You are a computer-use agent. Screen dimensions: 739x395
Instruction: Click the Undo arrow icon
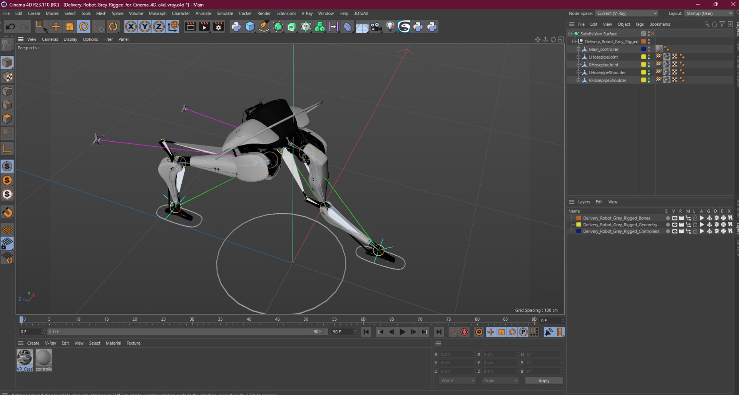(x=10, y=27)
